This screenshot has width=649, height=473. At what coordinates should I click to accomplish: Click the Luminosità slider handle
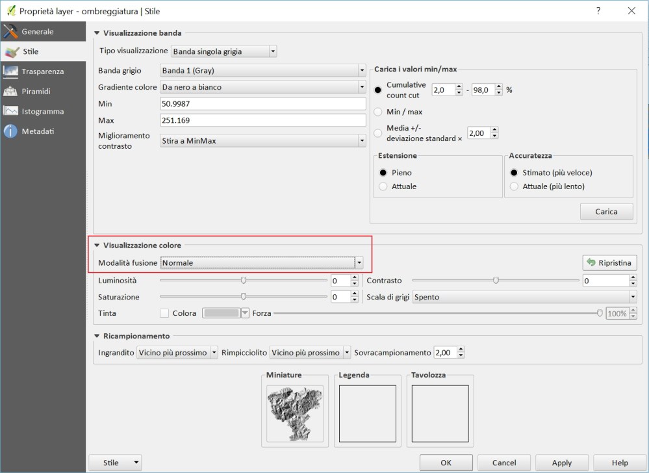[244, 281]
